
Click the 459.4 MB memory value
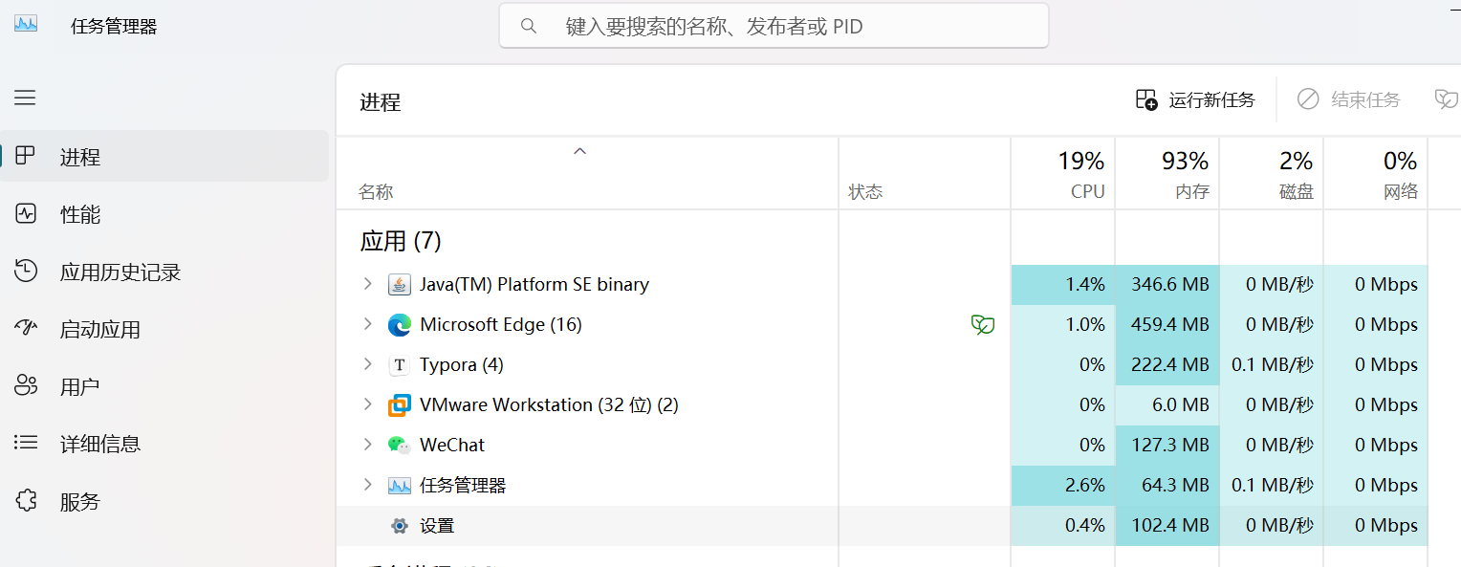1169,324
